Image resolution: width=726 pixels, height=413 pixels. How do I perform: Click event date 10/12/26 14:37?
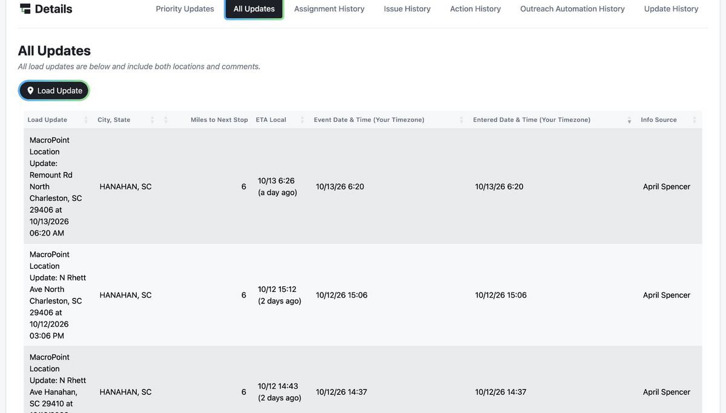(x=342, y=392)
